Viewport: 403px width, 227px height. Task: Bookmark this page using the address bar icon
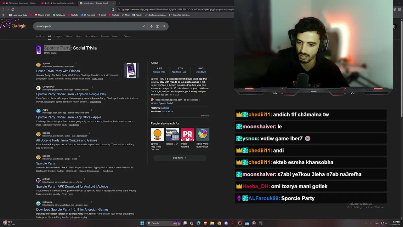[x=113, y=9]
